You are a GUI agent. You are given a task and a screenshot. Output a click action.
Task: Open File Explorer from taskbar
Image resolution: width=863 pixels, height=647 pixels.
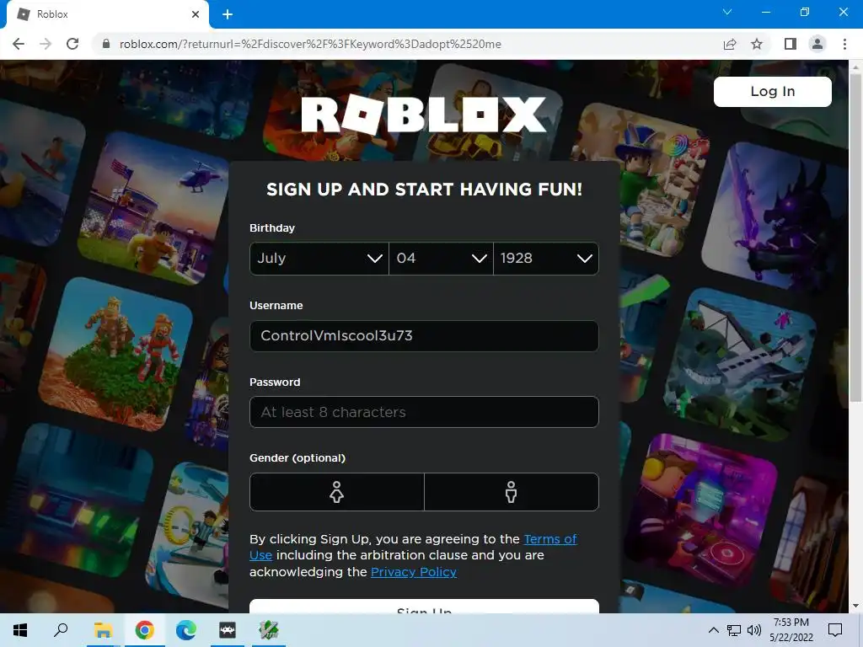(x=103, y=630)
